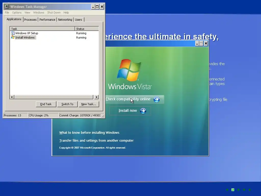Viewport: 261px width, 196px height.
Task: Click the Install Windows task flag icon
Action: click(13, 37)
